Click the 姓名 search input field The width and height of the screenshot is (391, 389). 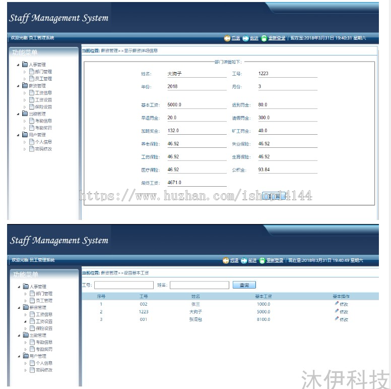200,285
